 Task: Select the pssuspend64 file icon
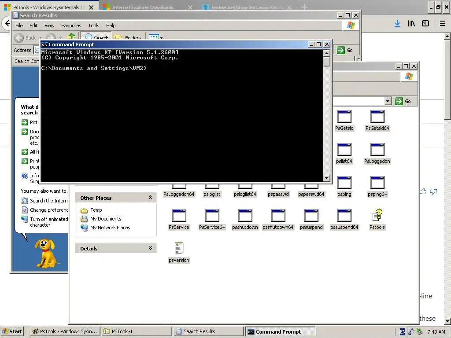tap(344, 216)
